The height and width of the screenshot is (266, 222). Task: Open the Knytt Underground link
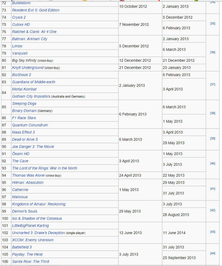pos(28,68)
